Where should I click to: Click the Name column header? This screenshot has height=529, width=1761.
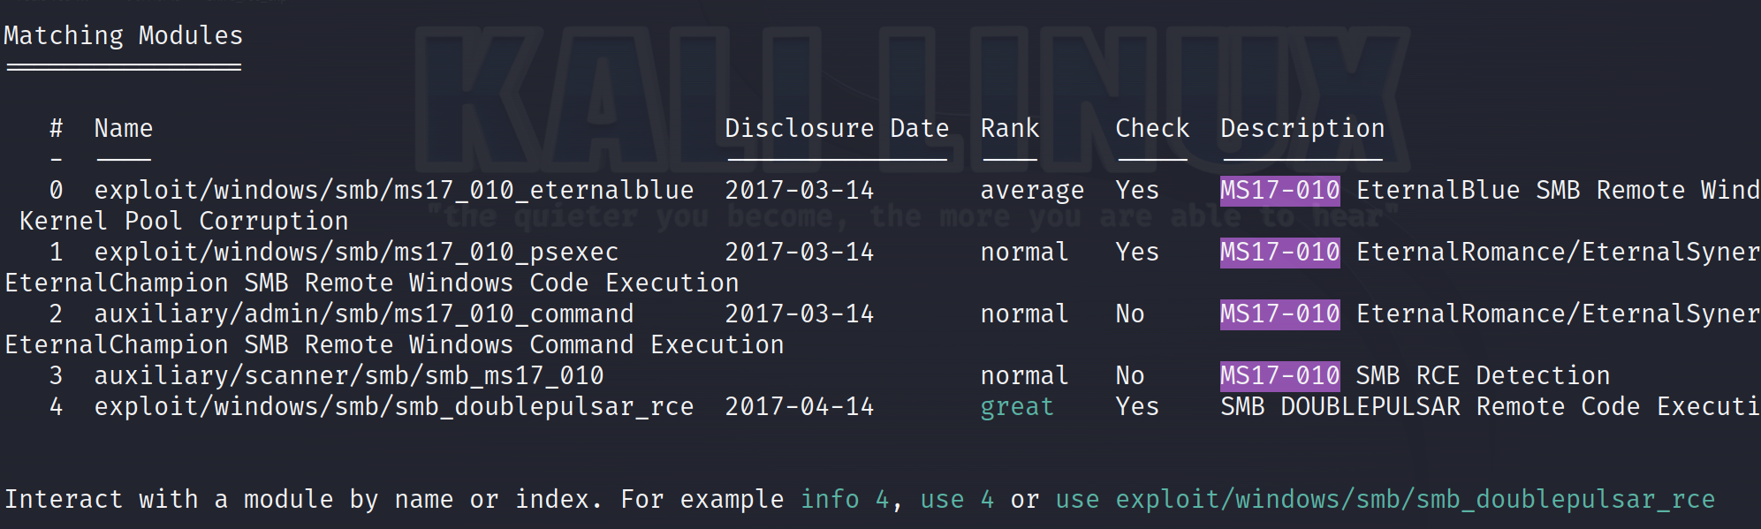click(123, 129)
